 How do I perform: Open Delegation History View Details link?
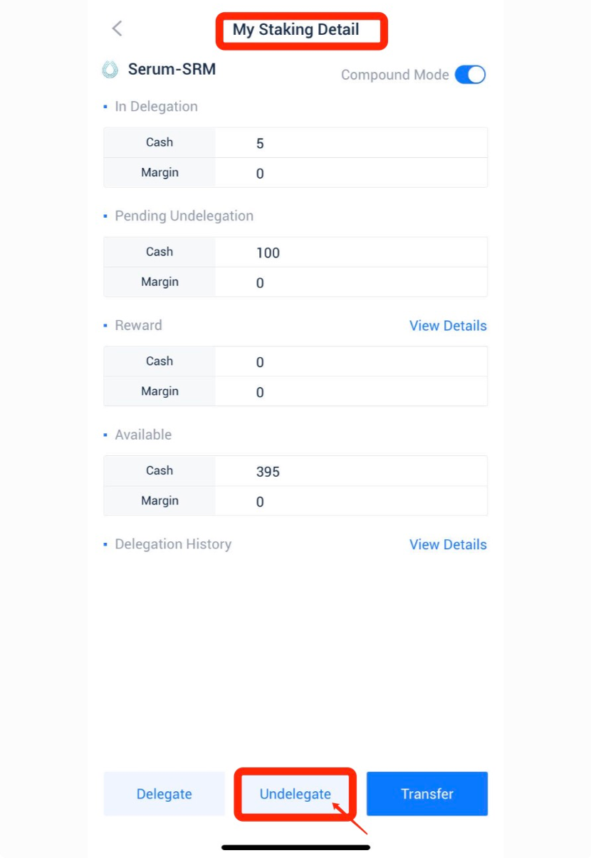[x=448, y=545]
